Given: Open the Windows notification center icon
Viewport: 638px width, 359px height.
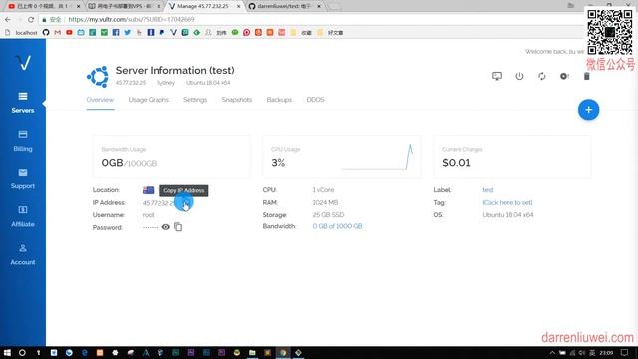Looking at the screenshot, I should tap(625, 352).
